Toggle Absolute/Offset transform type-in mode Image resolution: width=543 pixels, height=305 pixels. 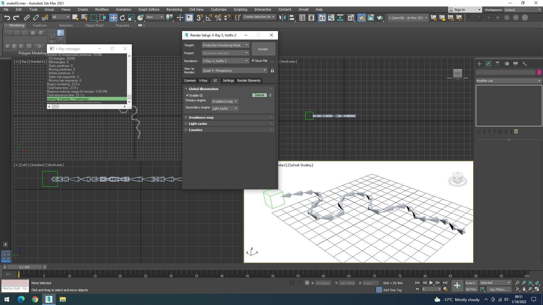click(x=307, y=283)
